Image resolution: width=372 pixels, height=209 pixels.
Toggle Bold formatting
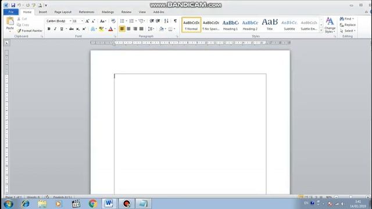click(x=49, y=29)
